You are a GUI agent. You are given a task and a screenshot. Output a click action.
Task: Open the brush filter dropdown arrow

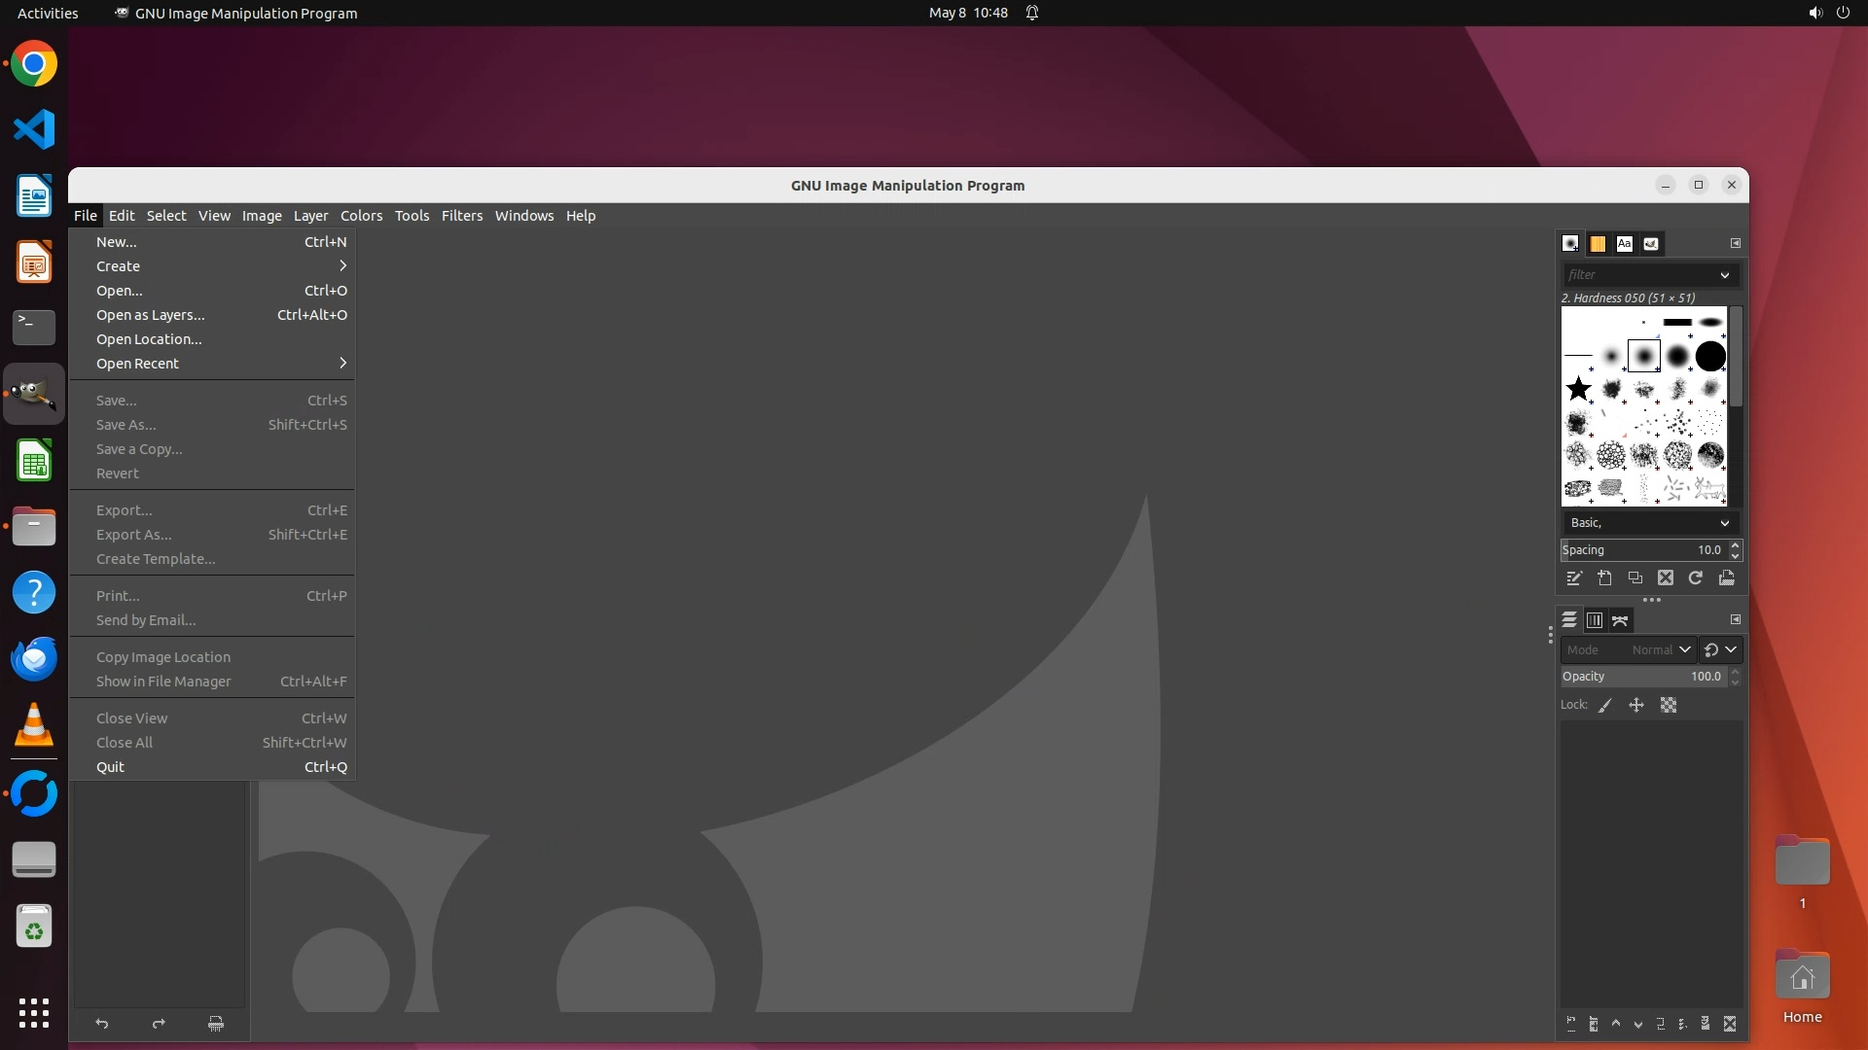(x=1725, y=275)
